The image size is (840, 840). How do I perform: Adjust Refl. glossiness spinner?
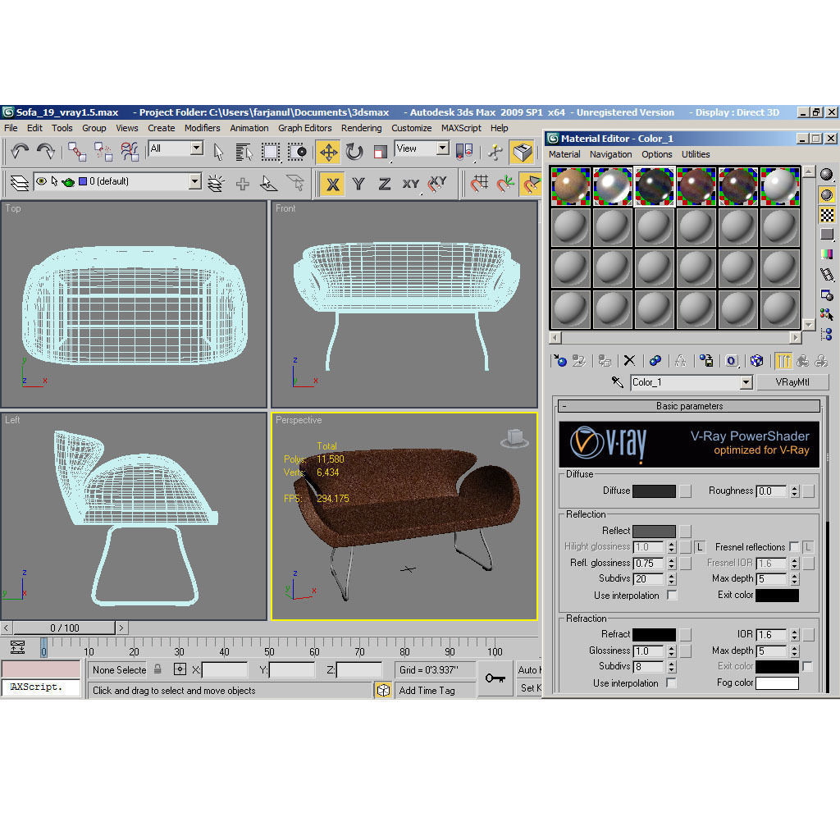tap(671, 563)
